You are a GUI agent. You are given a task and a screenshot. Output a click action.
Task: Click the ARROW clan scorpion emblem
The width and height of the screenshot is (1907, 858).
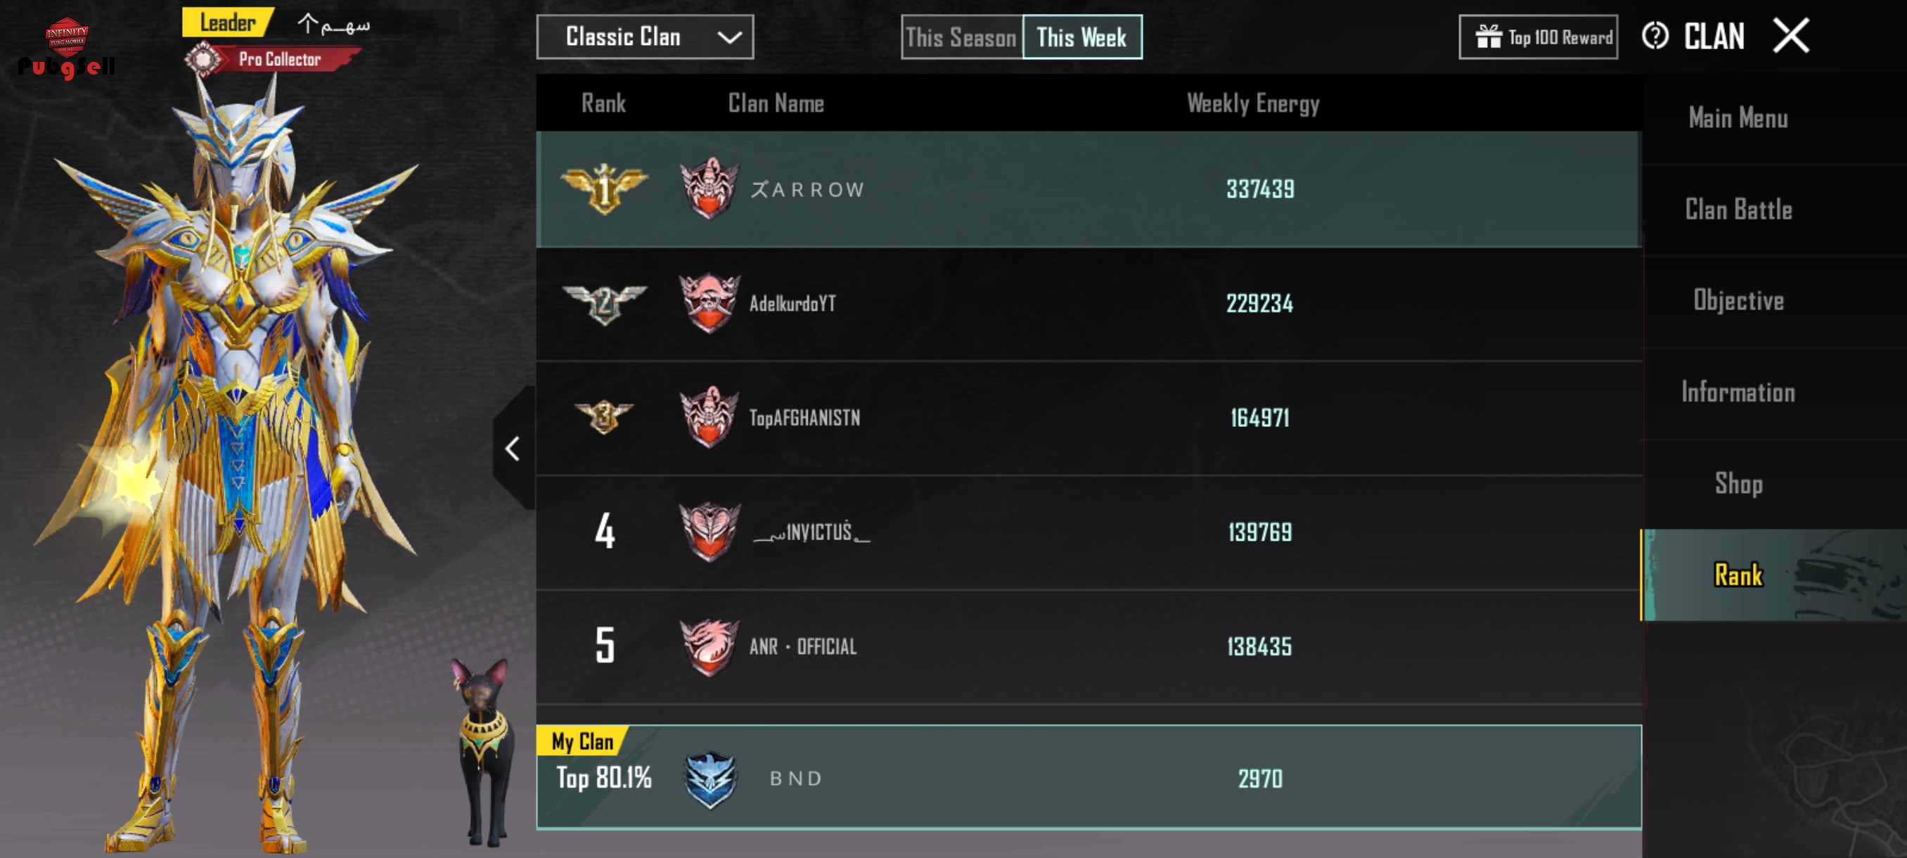pyautogui.click(x=709, y=188)
